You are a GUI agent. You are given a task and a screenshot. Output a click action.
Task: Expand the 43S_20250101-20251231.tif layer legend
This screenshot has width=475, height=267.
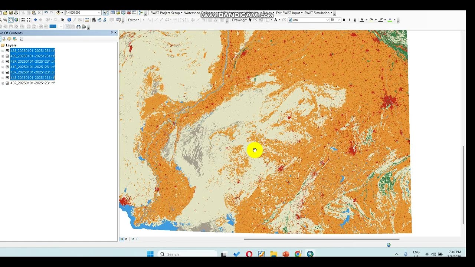(x=3, y=51)
